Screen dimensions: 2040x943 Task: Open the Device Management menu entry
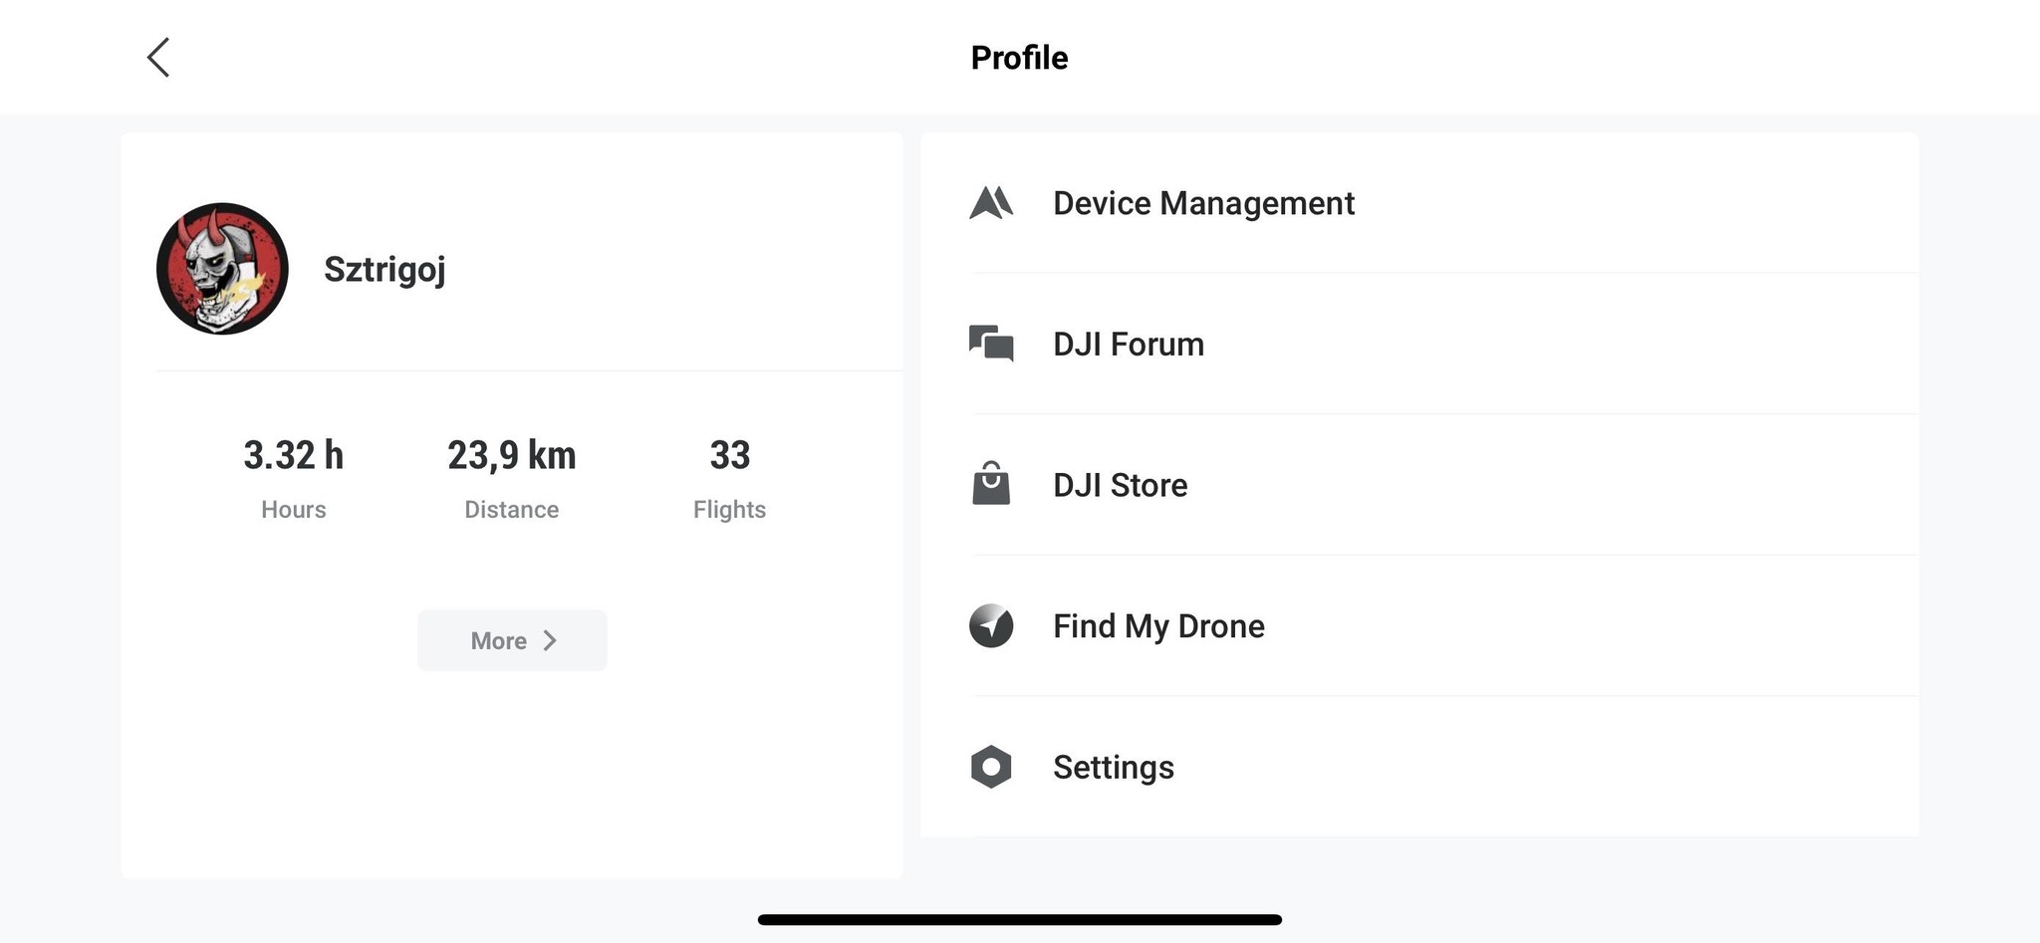tap(1203, 203)
